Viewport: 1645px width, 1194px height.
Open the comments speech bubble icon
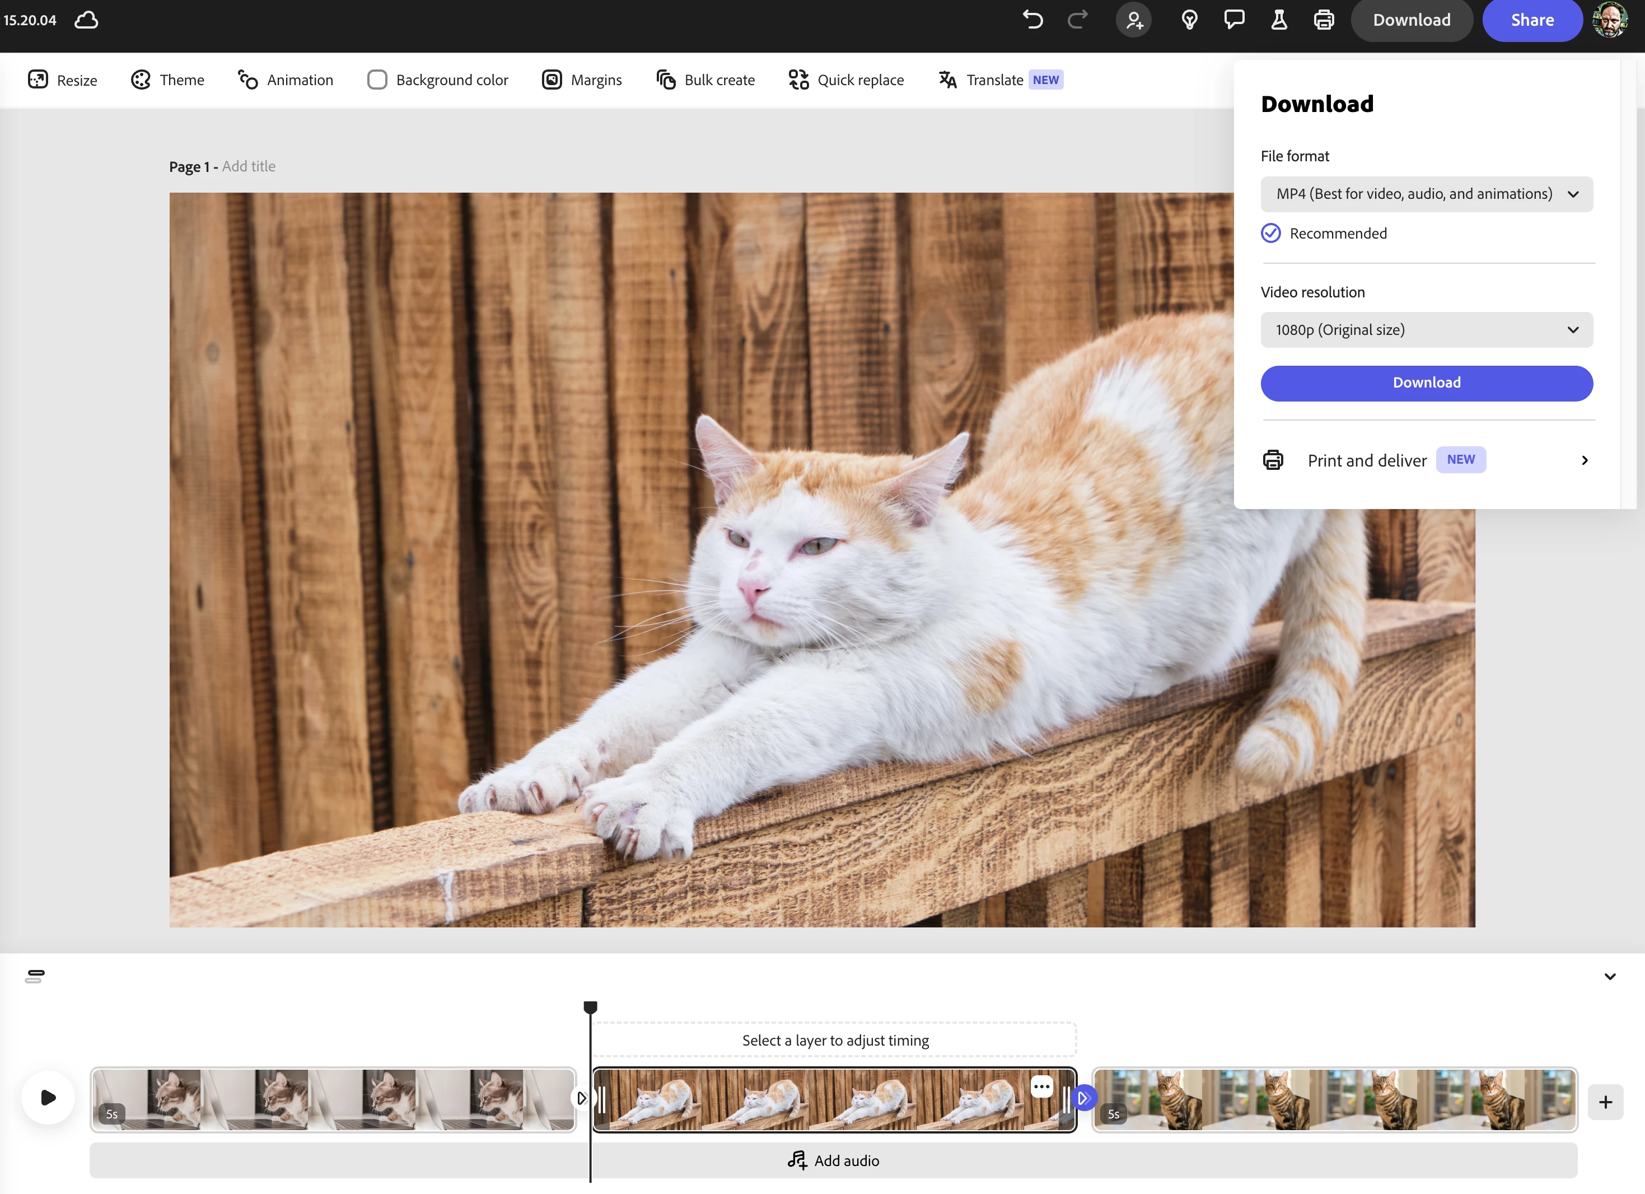pos(1234,20)
